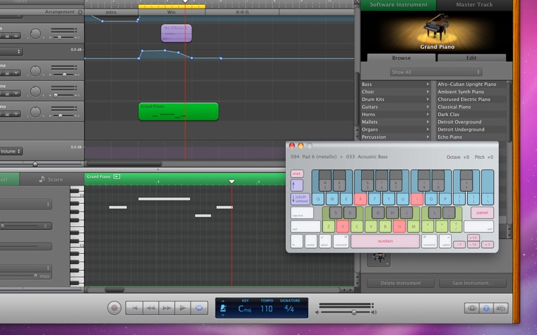Screen dimensions: 537x335
Task: Show the Loop Browser with eye icon
Action: [473, 308]
